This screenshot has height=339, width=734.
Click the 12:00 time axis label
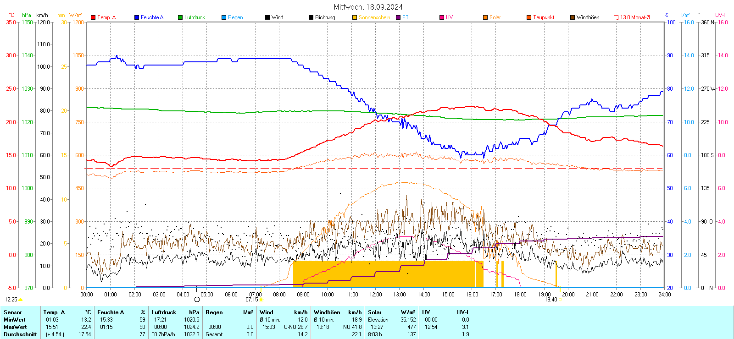(375, 295)
